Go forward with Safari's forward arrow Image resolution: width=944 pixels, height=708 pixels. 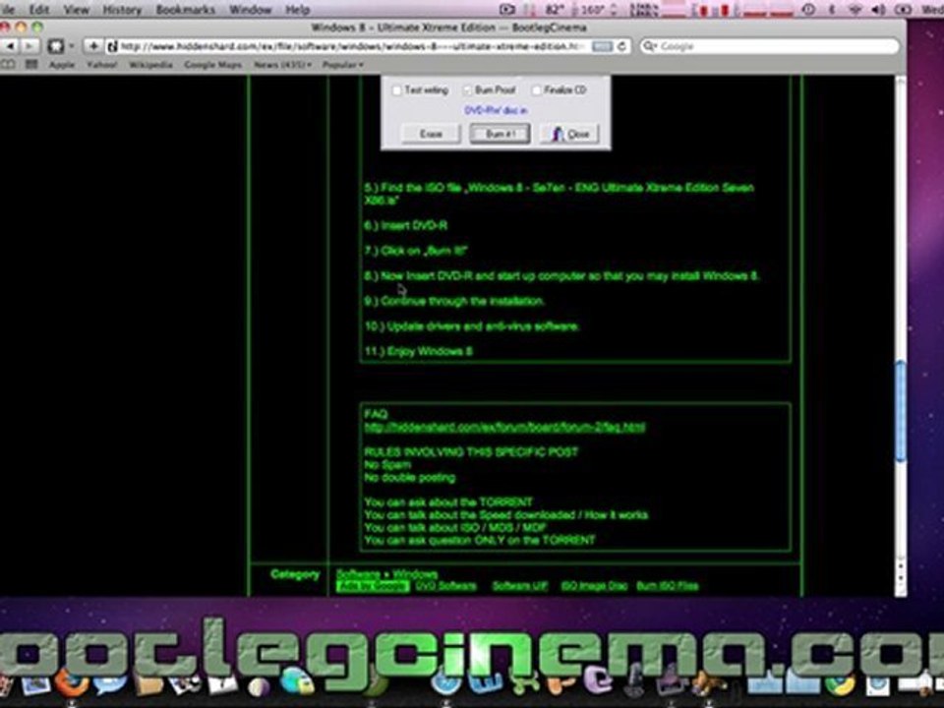[29, 46]
